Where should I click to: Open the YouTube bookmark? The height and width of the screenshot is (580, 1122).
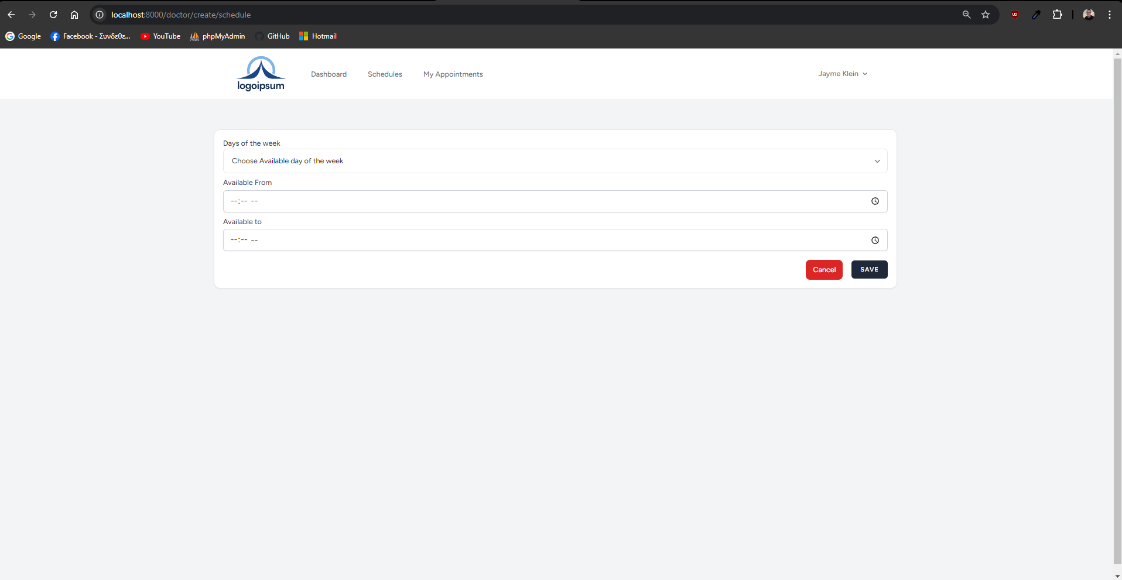(x=160, y=36)
